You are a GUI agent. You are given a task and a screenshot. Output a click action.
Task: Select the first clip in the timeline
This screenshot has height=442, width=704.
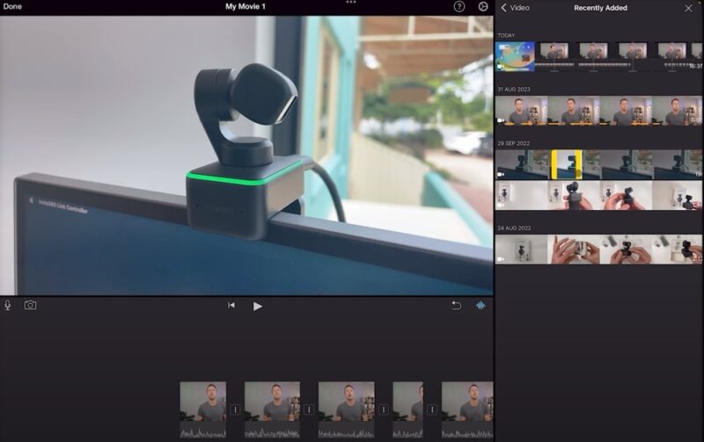click(202, 409)
